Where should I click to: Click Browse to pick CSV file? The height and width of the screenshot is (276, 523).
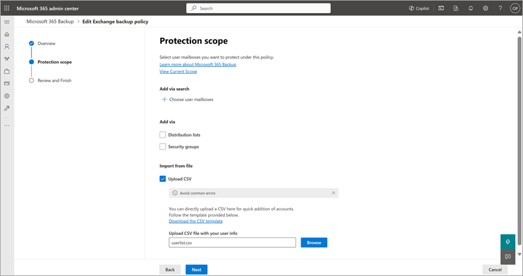pos(314,243)
